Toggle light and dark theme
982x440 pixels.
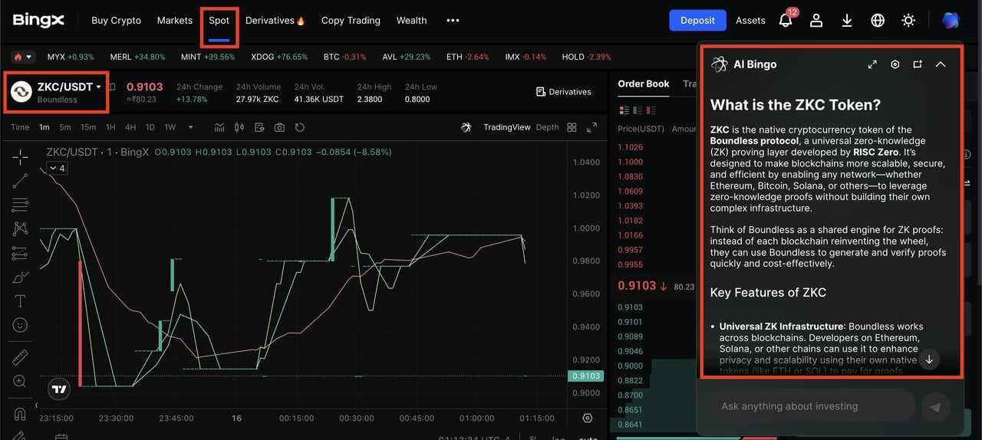[x=908, y=21]
